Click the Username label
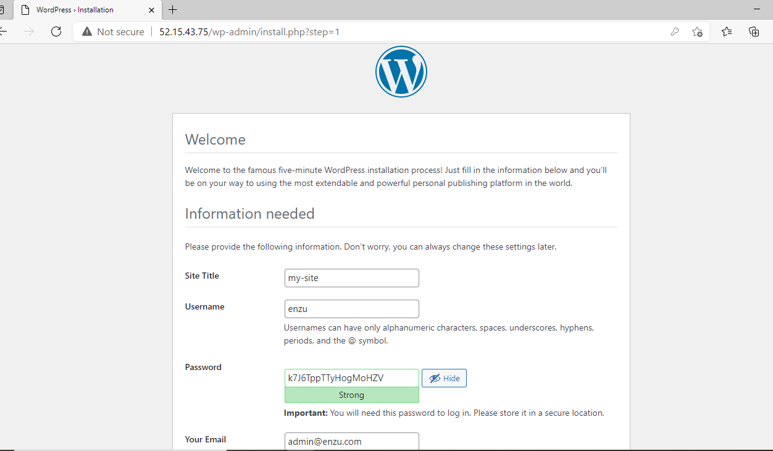The image size is (773, 451). 204,306
